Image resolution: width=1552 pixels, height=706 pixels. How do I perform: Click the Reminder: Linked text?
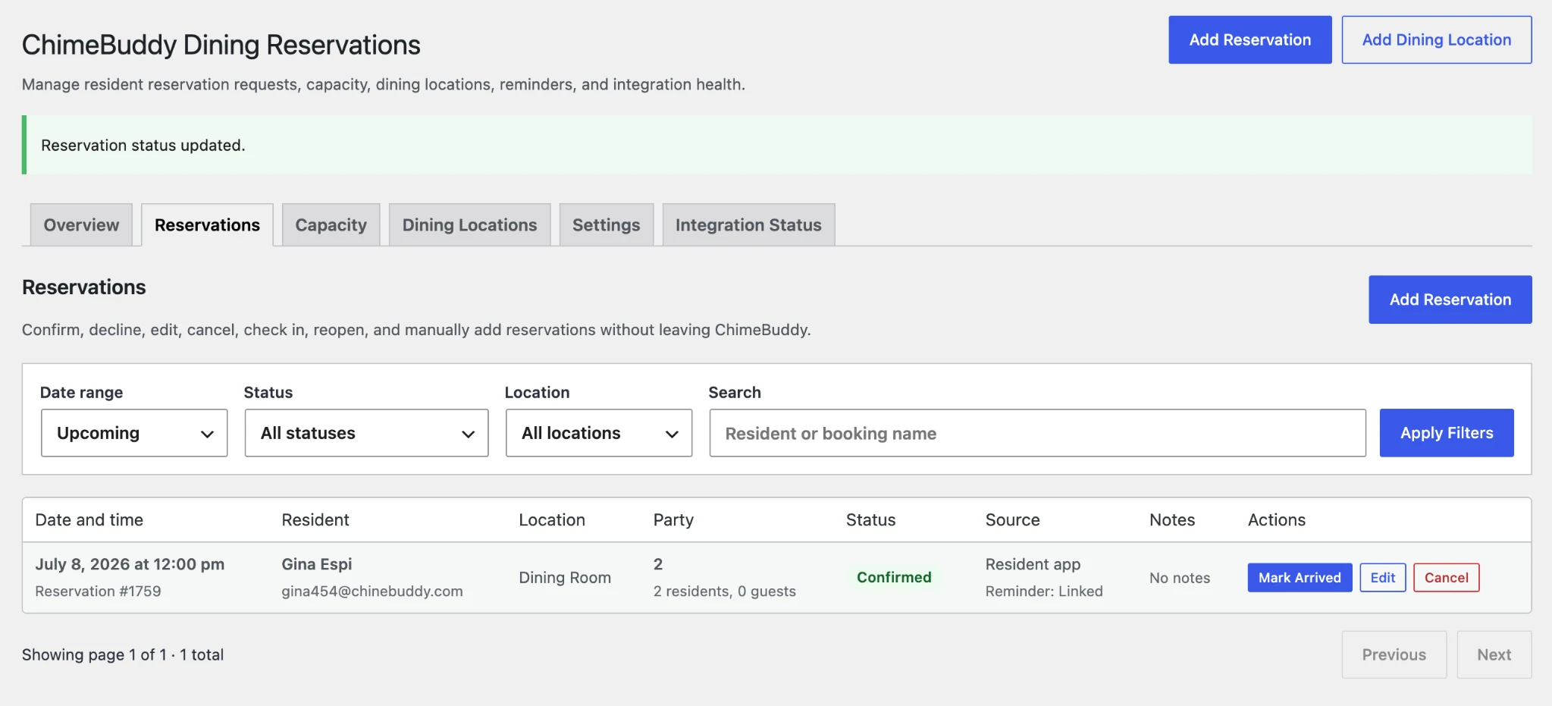[x=1044, y=591]
